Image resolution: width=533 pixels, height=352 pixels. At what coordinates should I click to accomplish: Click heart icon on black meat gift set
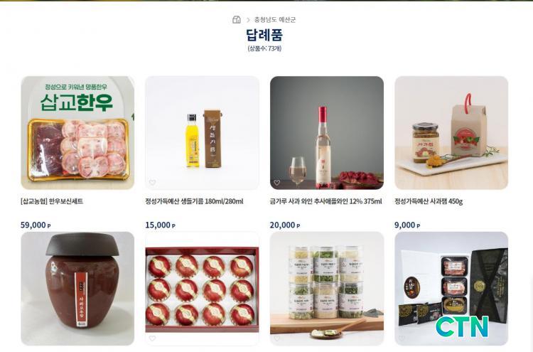click(402, 338)
